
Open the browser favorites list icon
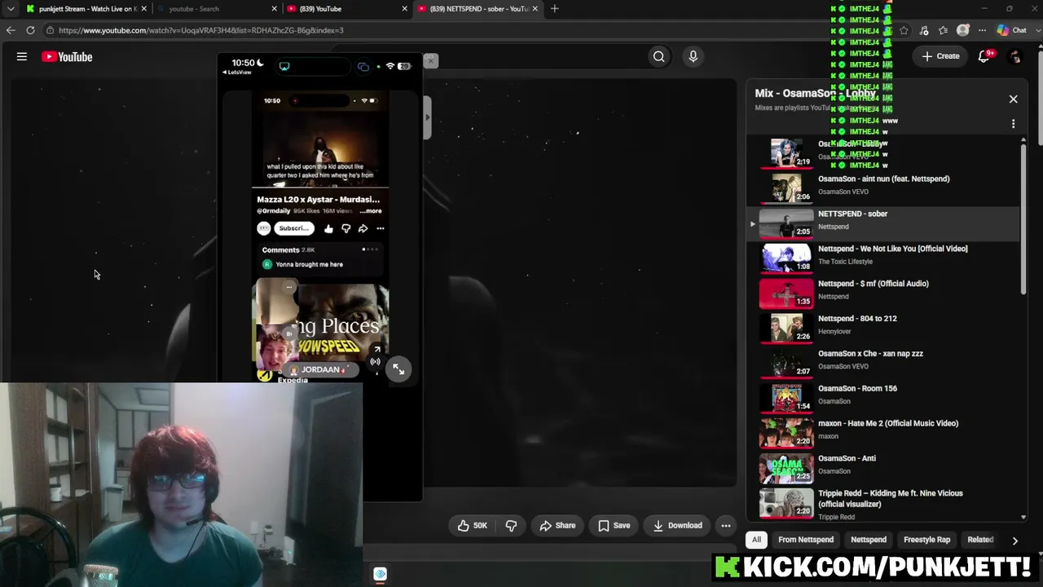click(944, 30)
